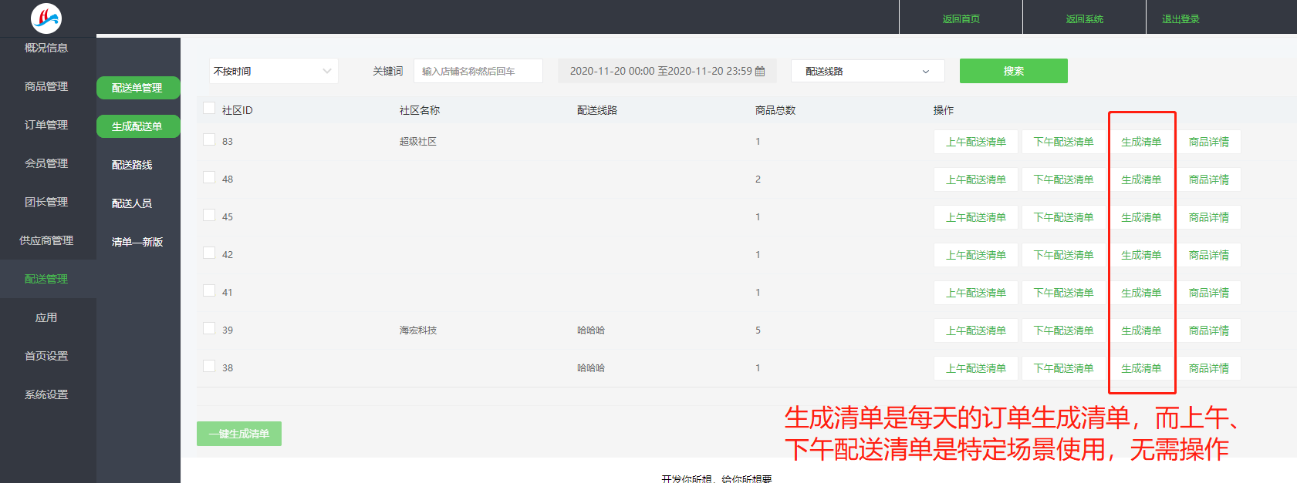Viewport: 1297px width, 483px height.
Task: Check the box for community 45
Action: 209,215
